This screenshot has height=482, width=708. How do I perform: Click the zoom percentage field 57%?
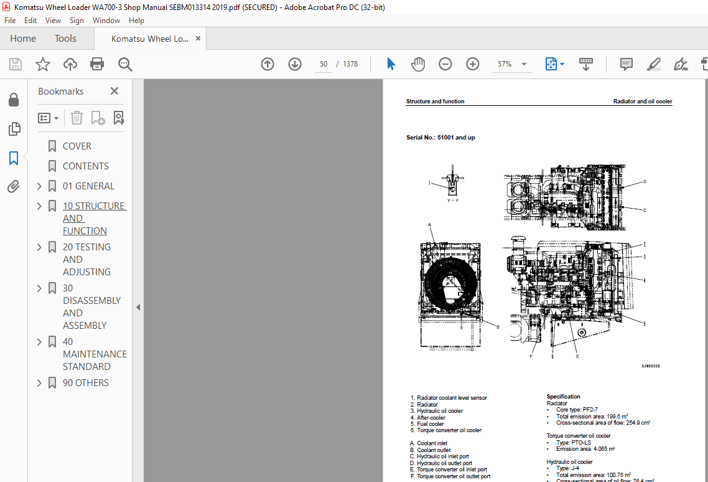(x=505, y=64)
